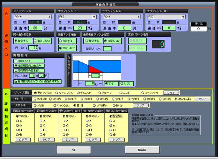
Task: Select the '20年以前 era option
Action: click(41, 99)
